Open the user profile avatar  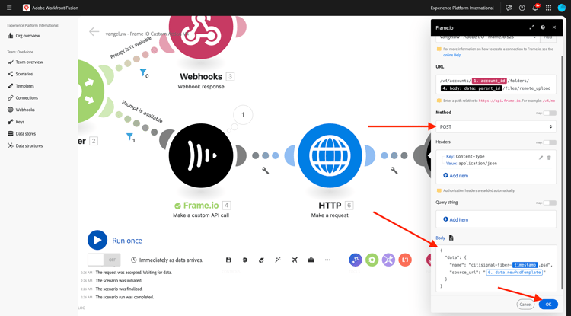562,8
